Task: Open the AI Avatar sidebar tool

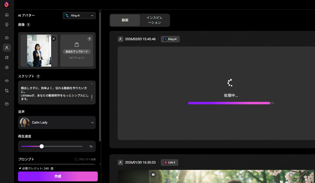Action: tap(7, 48)
